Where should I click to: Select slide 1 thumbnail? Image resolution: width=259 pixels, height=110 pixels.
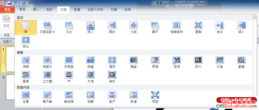[11, 59]
